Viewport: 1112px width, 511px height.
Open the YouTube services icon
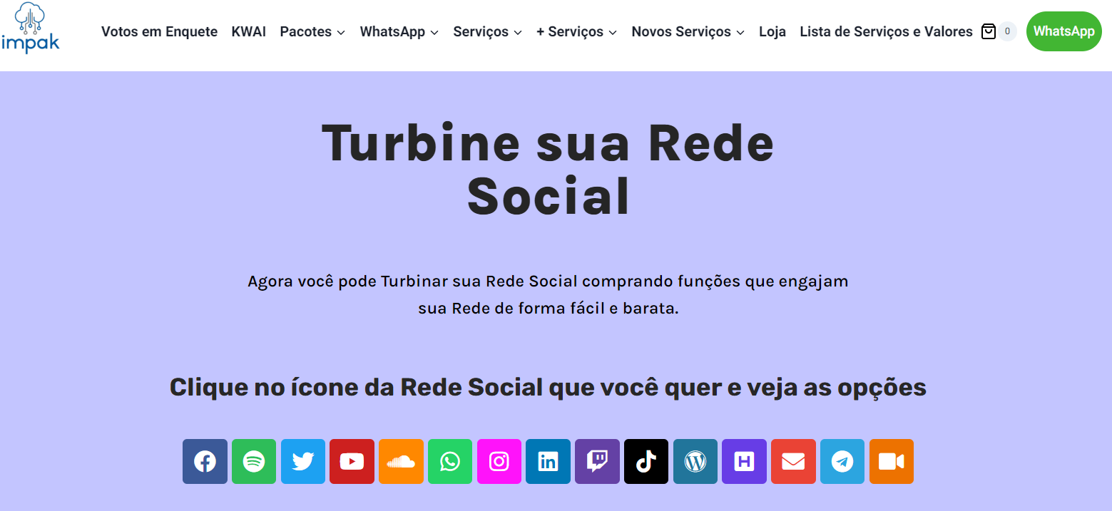(352, 462)
